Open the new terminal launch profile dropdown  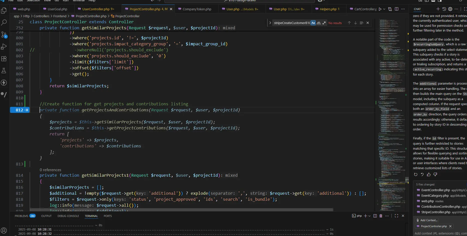[x=369, y=216]
